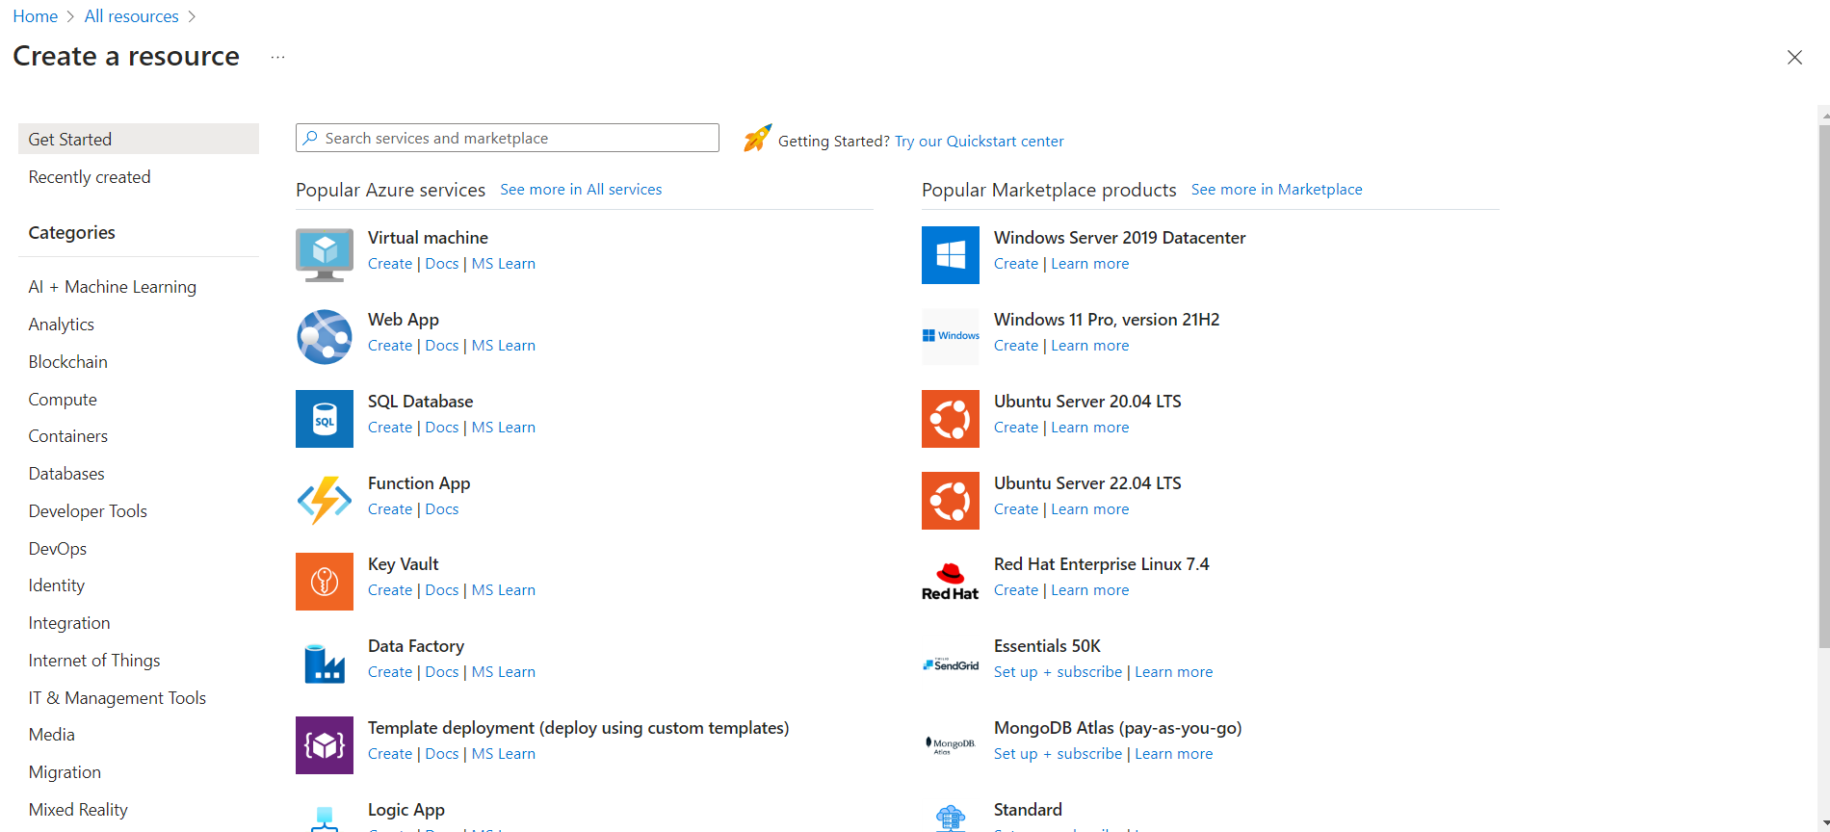Open the Containers category
Screen dimensions: 1830x832
[68, 436]
